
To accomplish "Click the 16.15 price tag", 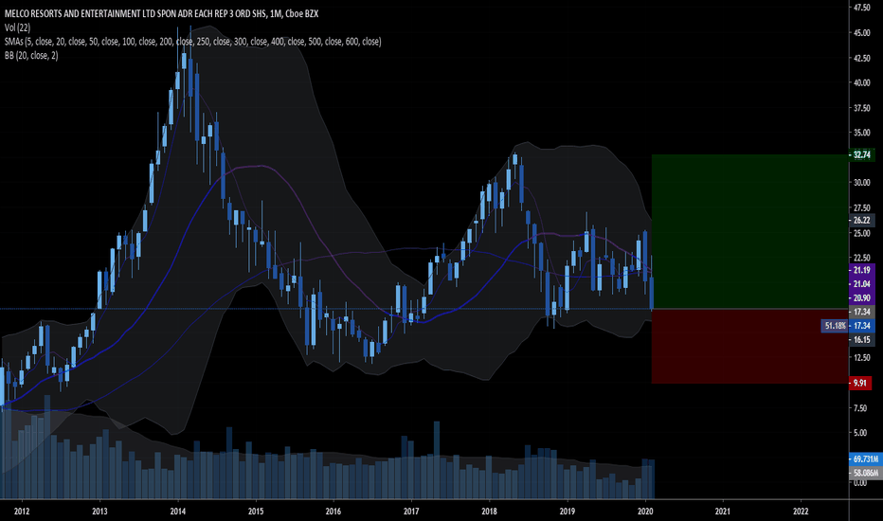I will [x=861, y=340].
